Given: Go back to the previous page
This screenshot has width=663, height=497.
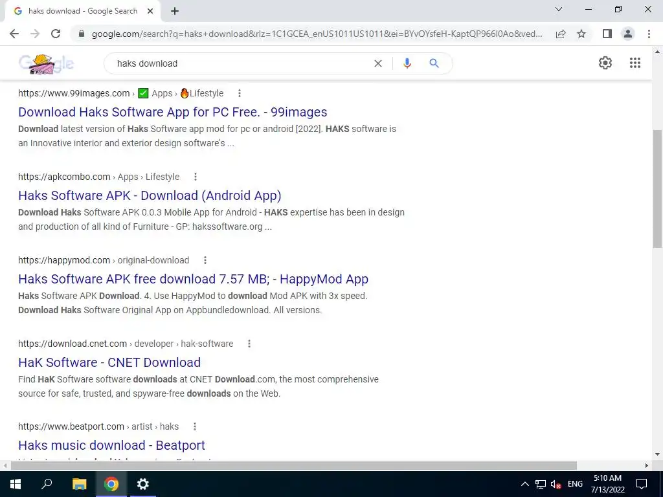Looking at the screenshot, I should point(14,34).
